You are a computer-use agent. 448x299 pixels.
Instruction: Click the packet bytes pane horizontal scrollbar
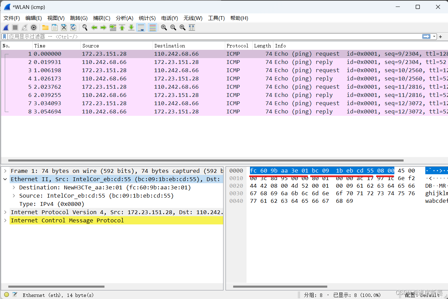(280, 286)
